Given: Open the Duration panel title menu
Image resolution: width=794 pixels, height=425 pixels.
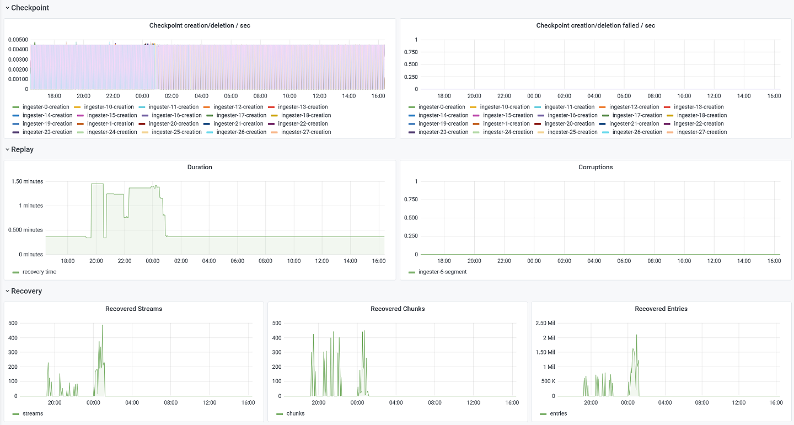Looking at the screenshot, I should click(200, 167).
